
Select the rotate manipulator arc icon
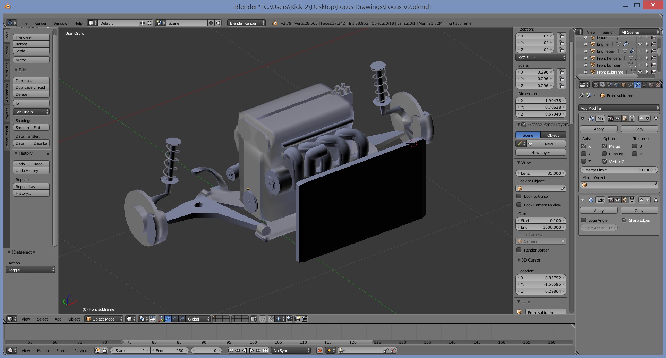click(175, 319)
